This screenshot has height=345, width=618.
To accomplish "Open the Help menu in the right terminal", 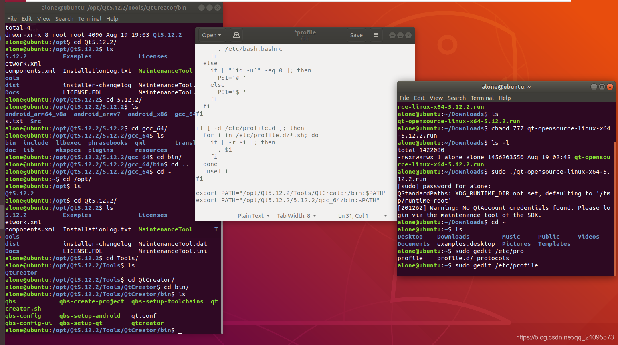I will point(505,98).
